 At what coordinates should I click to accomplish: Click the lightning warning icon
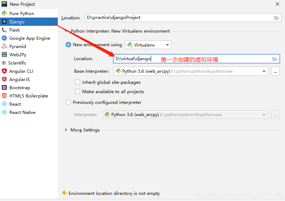[64, 193]
